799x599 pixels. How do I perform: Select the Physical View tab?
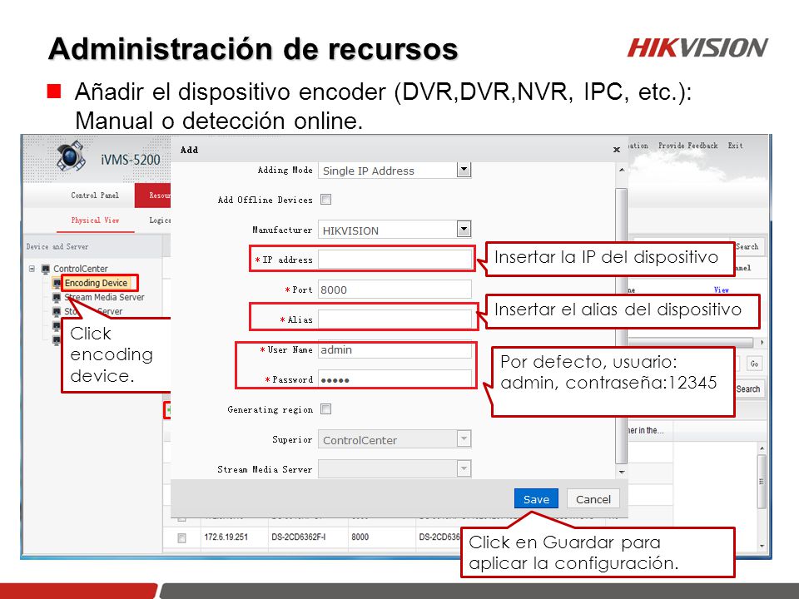tap(95, 220)
